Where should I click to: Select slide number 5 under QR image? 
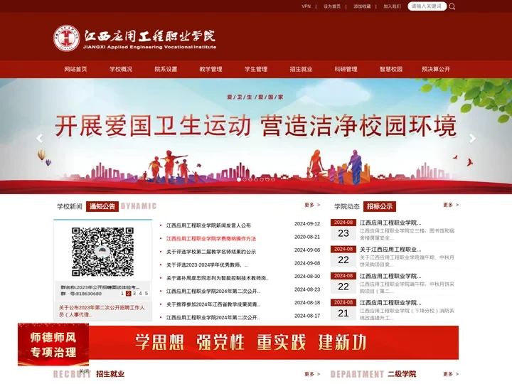click(x=146, y=294)
